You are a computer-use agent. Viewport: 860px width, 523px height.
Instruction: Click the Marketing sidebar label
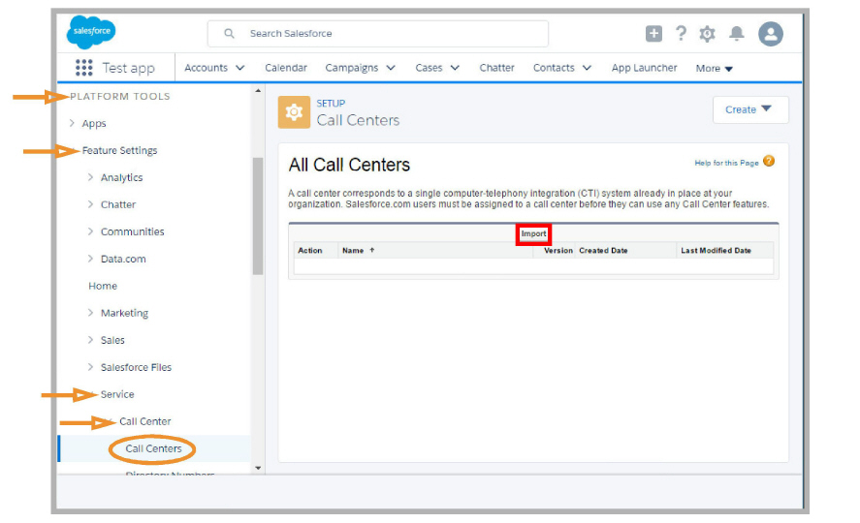tap(124, 313)
